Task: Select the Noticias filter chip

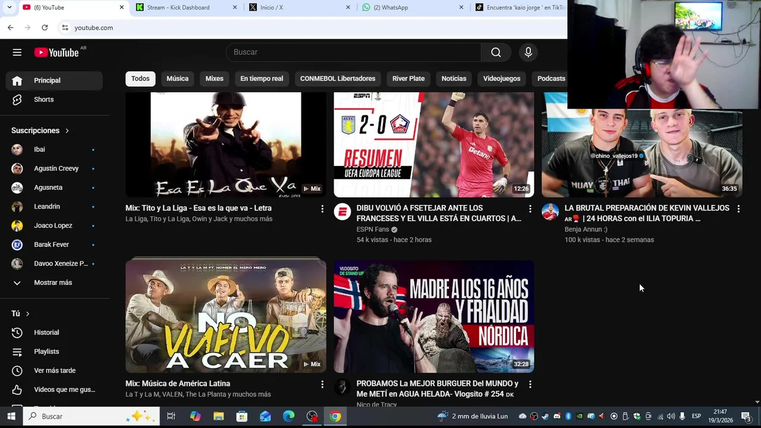Action: click(x=454, y=78)
